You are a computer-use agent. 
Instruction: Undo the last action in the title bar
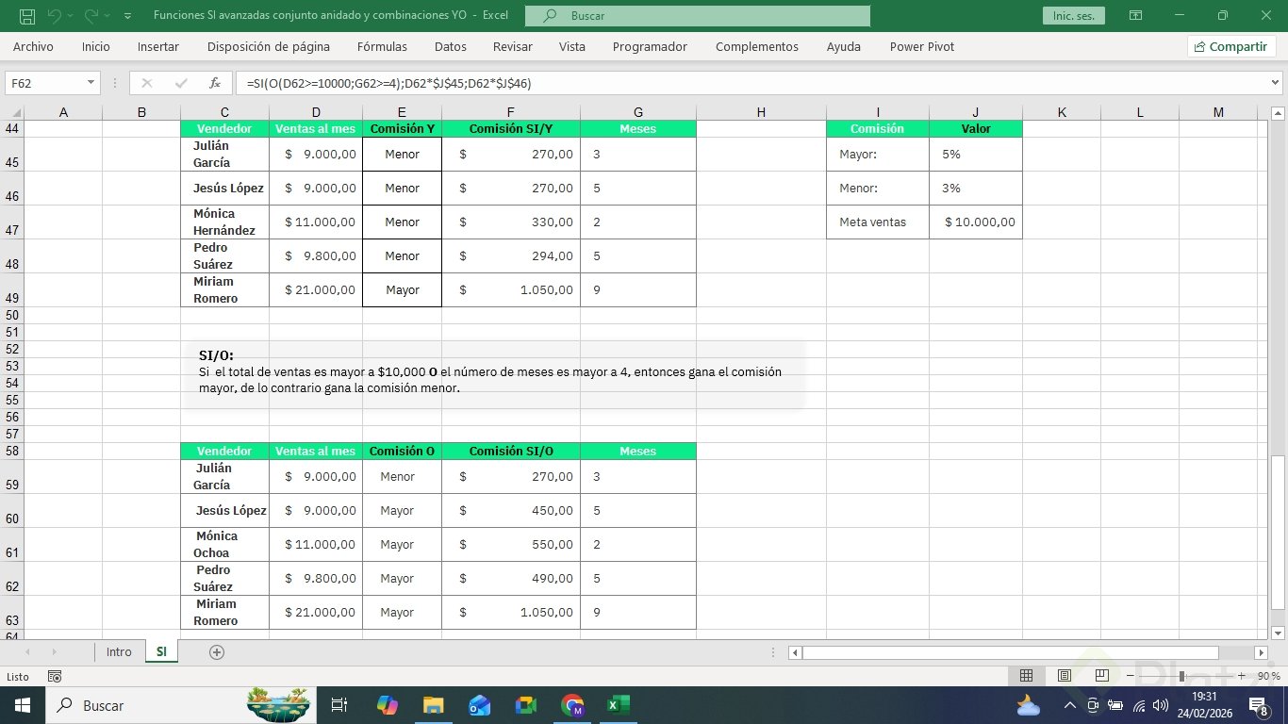[x=54, y=16]
